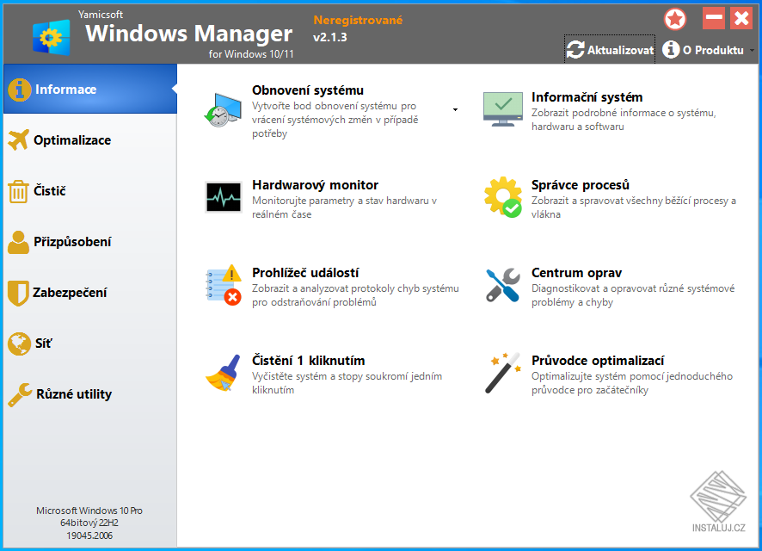Switch to the Síť tab

tap(90, 344)
